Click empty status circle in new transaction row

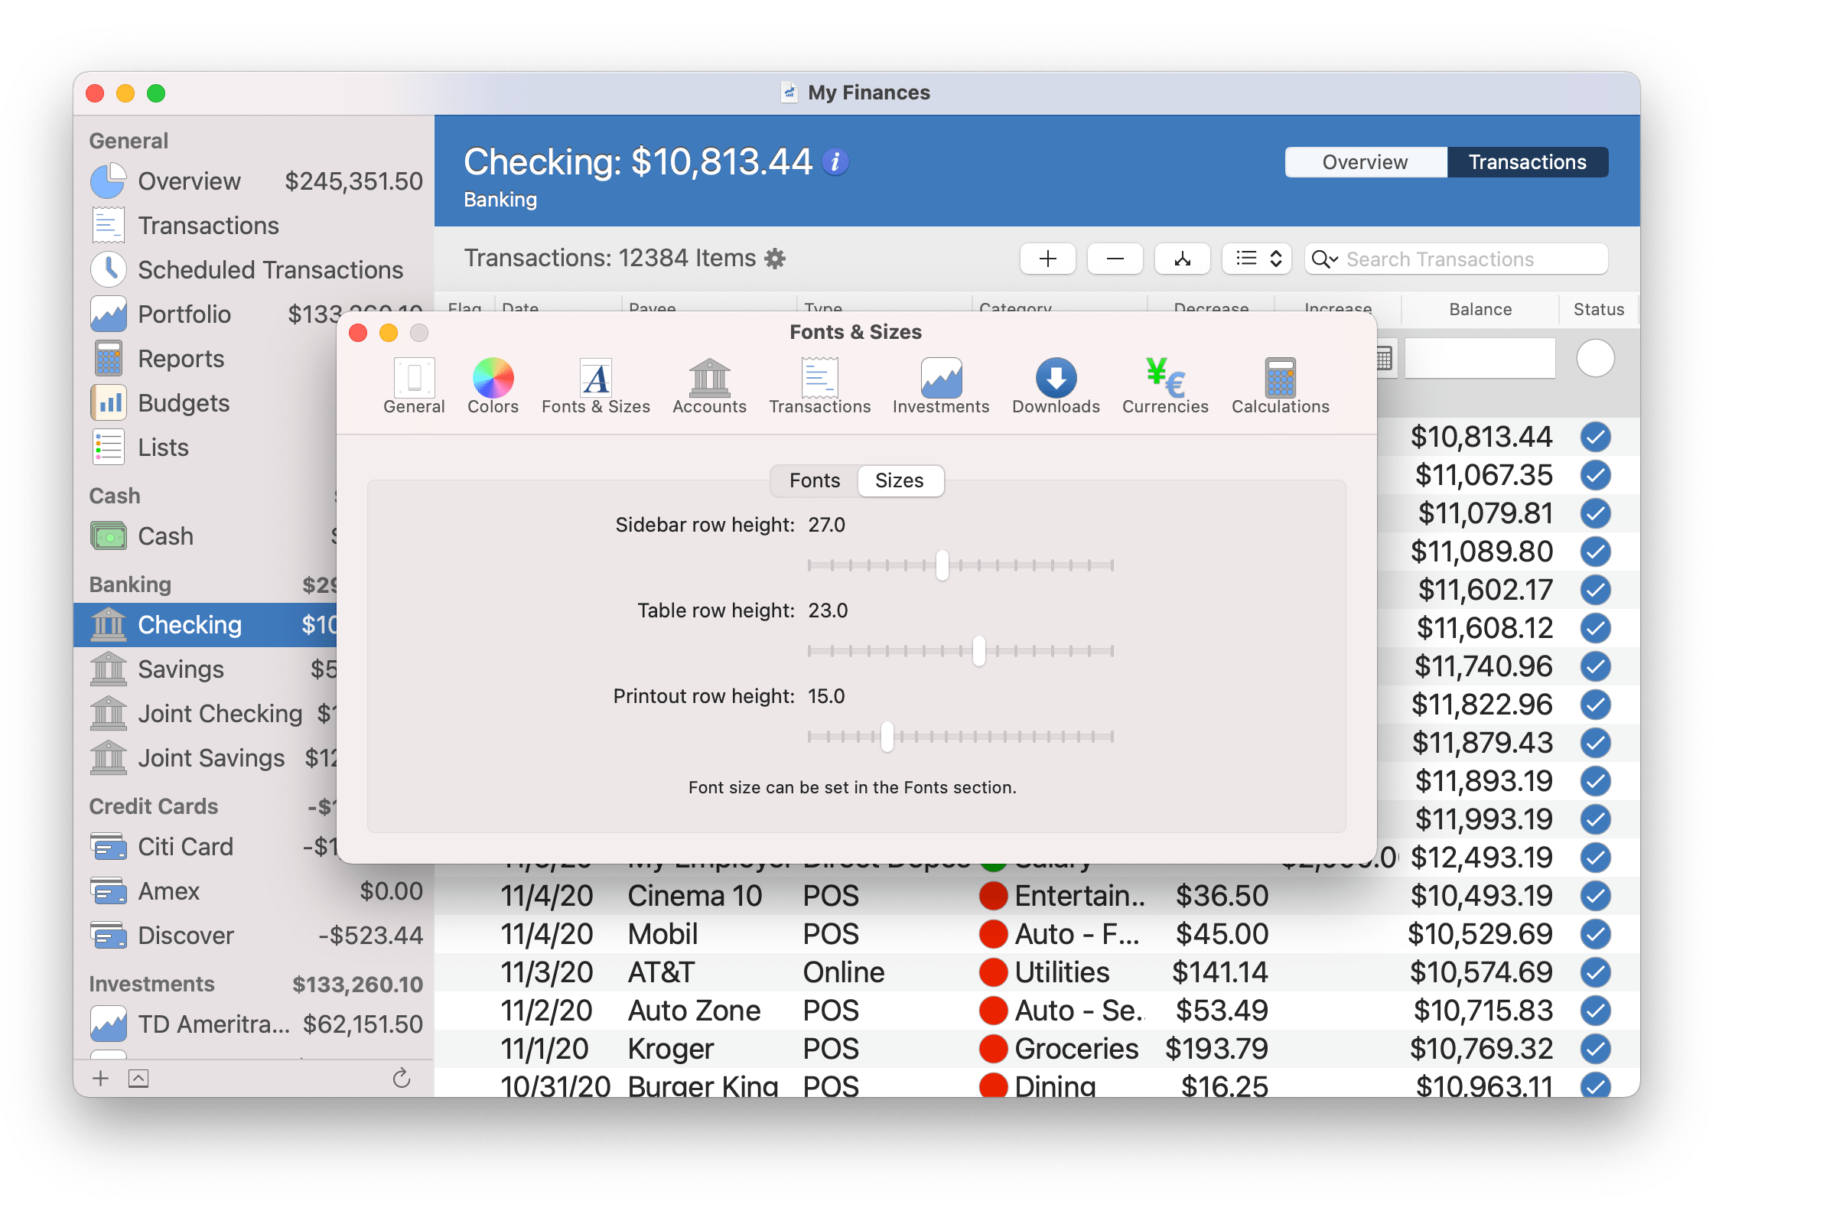click(x=1595, y=359)
